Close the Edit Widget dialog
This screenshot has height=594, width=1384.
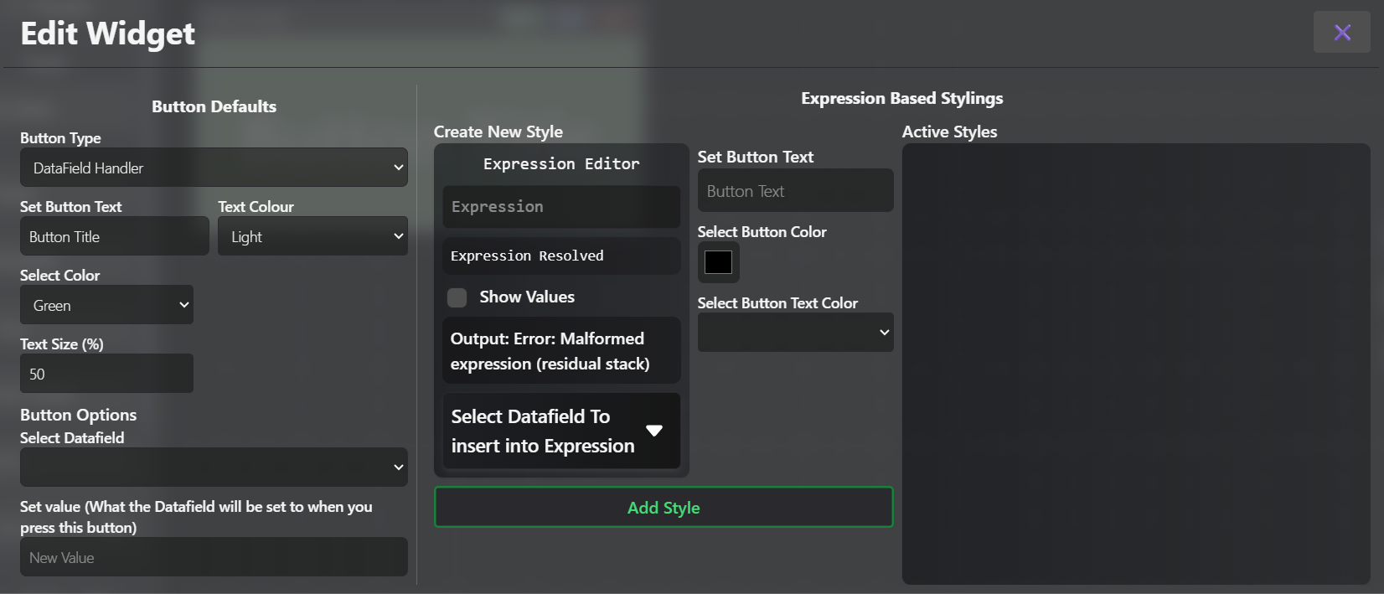[x=1341, y=33]
